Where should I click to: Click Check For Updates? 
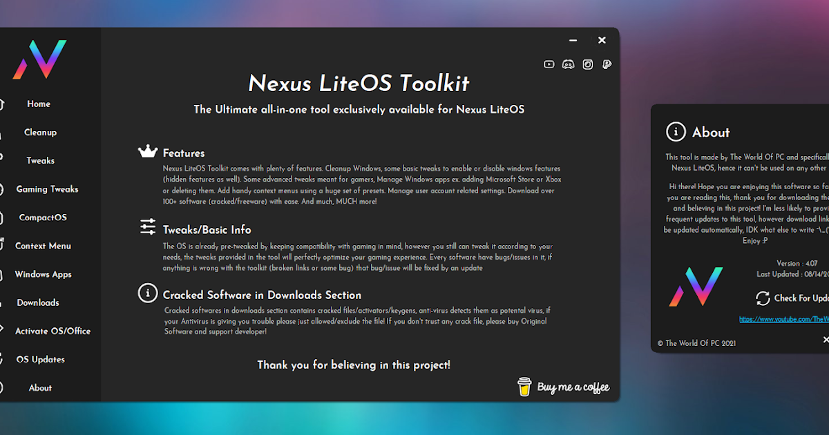[801, 297]
